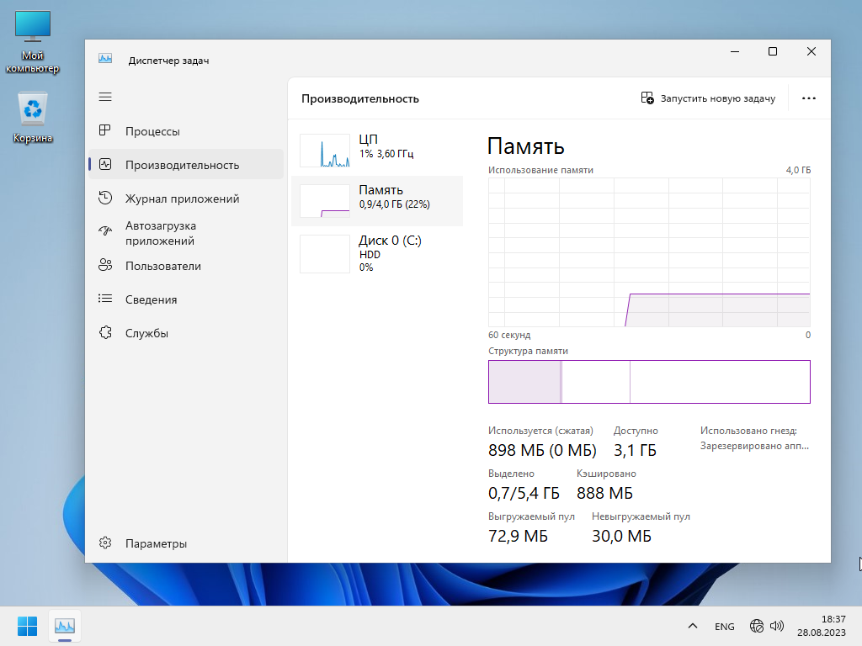Click the startup apps gauge icon
This screenshot has width=862, height=646.
pos(105,230)
